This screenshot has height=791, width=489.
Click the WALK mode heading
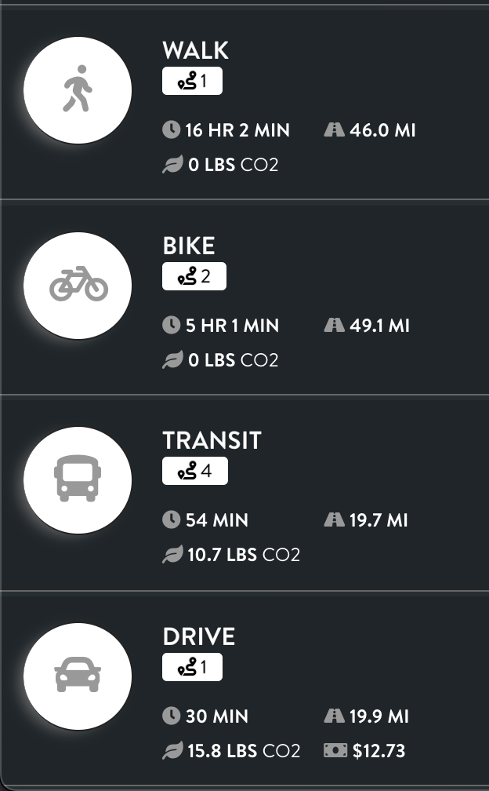[196, 50]
